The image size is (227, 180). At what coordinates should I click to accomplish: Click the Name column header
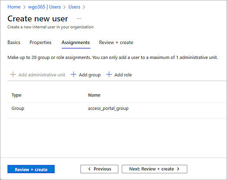pos(94,95)
